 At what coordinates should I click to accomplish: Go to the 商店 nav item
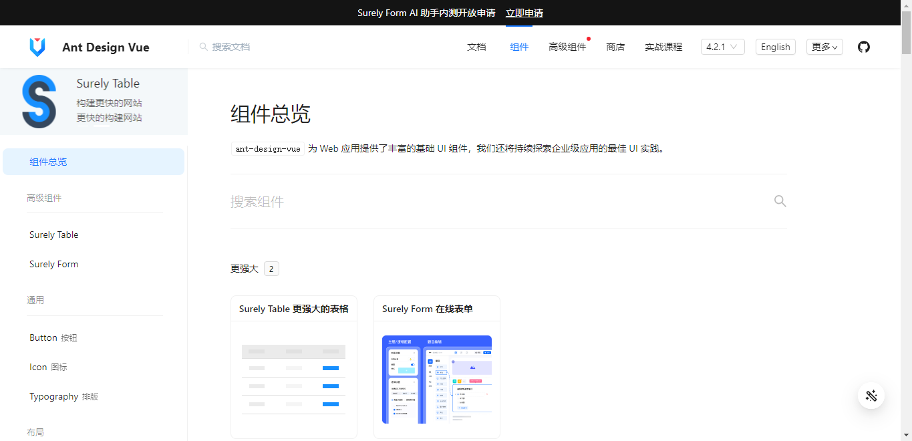(x=615, y=47)
